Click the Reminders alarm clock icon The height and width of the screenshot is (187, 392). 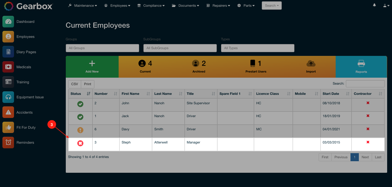[8, 142]
